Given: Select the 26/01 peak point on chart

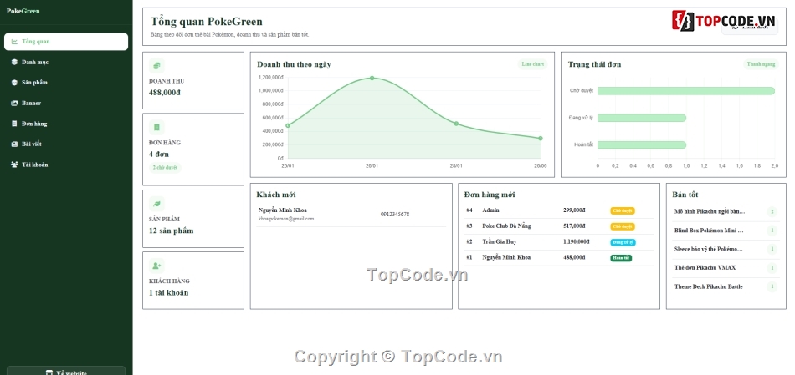Looking at the screenshot, I should click(372, 78).
